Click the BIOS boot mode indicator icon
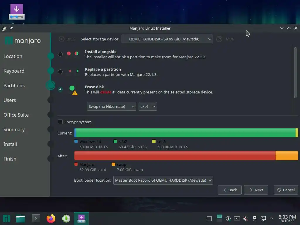The height and width of the screenshot is (225, 300). coord(62,39)
